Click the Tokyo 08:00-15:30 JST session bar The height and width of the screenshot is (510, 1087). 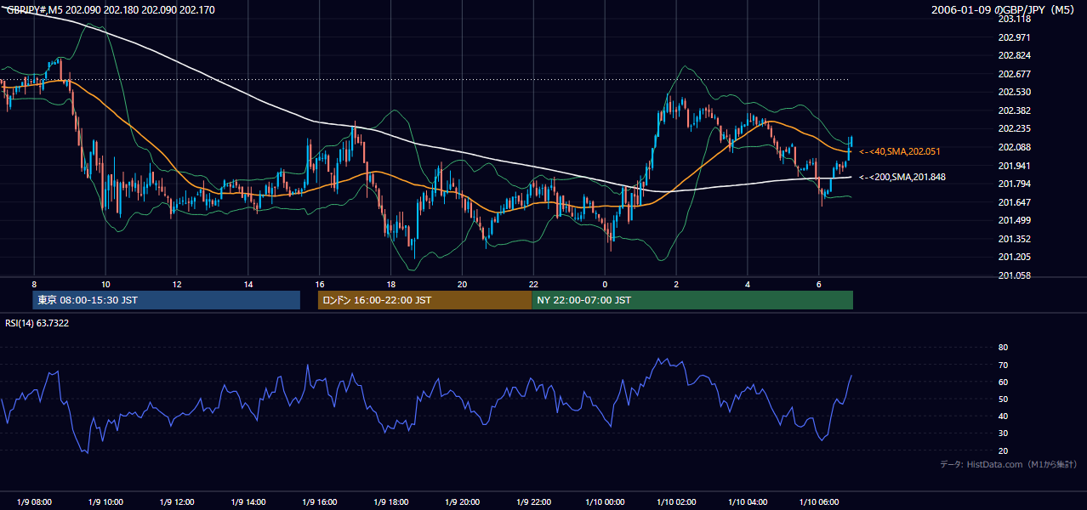(x=167, y=300)
